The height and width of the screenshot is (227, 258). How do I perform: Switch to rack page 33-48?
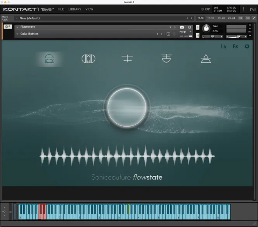[221, 18]
